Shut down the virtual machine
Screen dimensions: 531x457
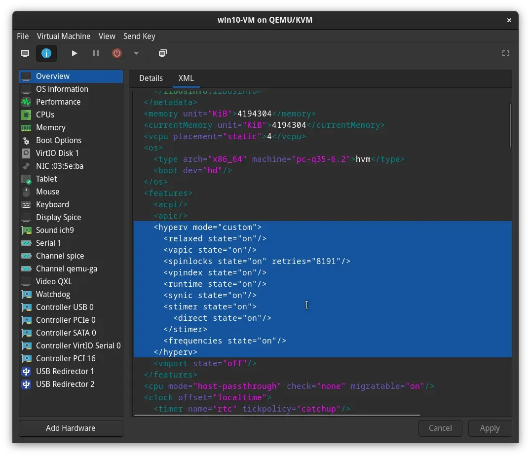[117, 53]
